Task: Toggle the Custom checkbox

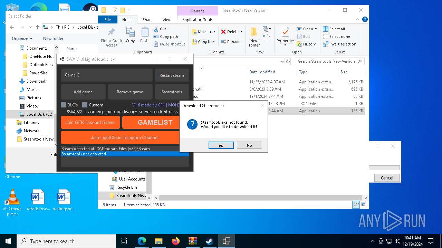Action: point(85,105)
